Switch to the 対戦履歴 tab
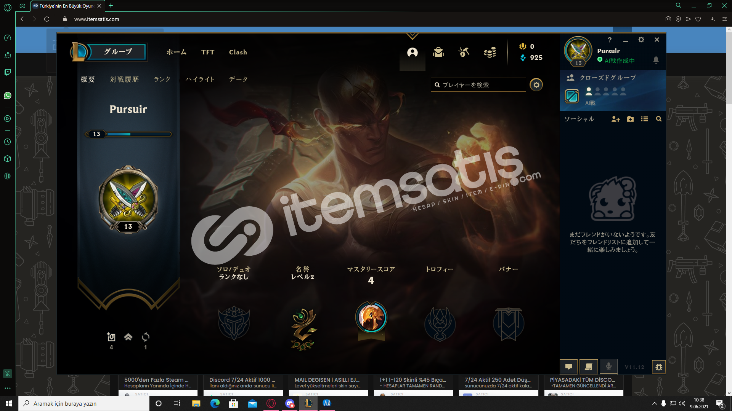The height and width of the screenshot is (411, 732). coord(124,79)
